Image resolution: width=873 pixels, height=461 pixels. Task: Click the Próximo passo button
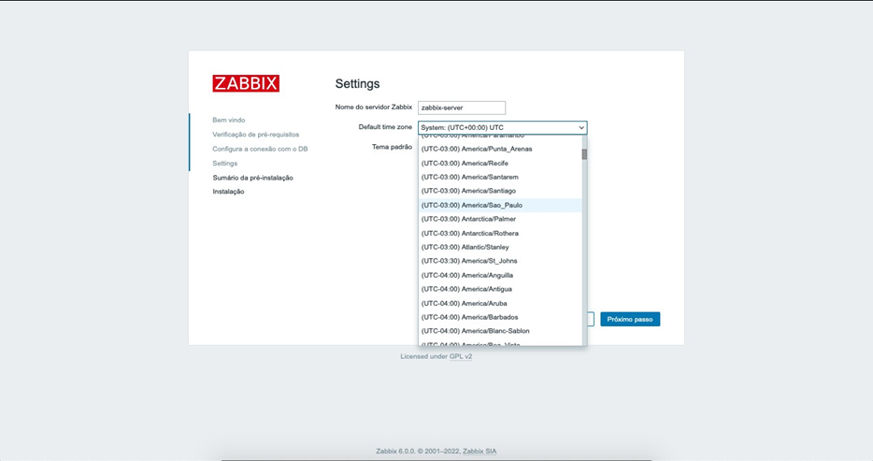click(x=630, y=319)
